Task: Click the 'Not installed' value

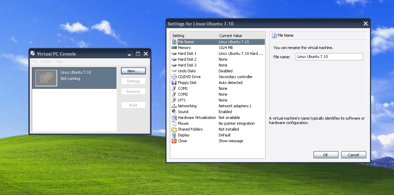Action: (x=229, y=129)
